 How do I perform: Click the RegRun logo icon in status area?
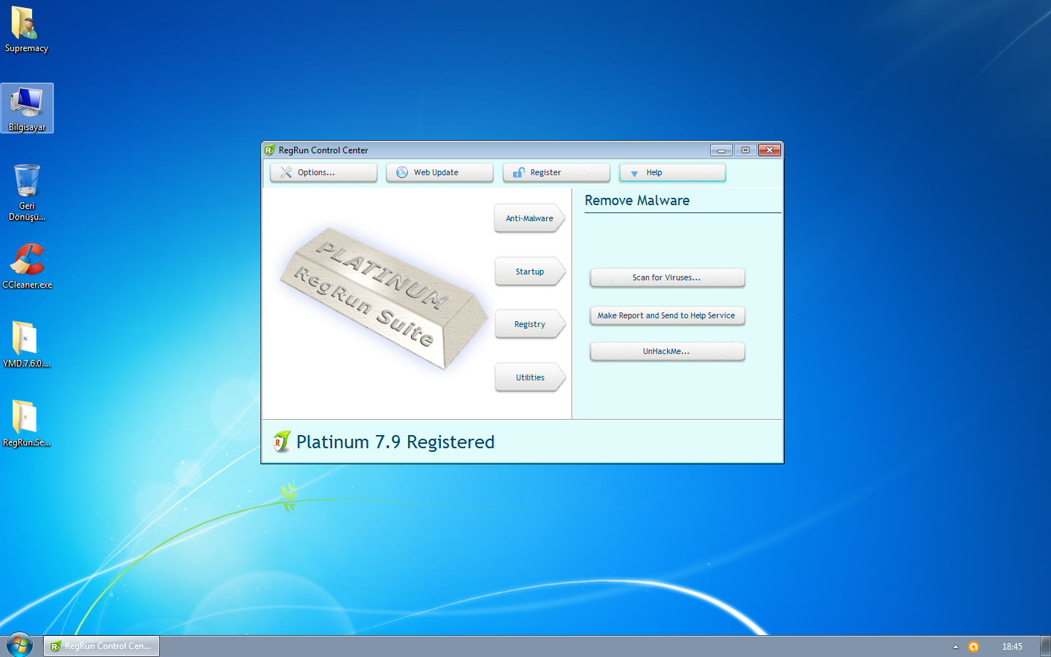pyautogui.click(x=282, y=442)
